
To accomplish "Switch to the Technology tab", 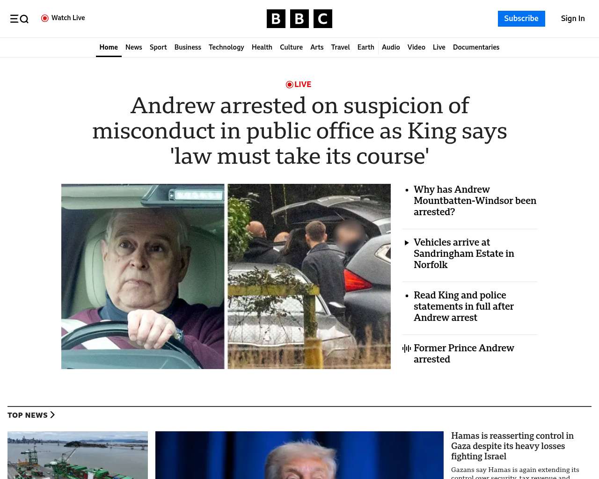I will [226, 47].
